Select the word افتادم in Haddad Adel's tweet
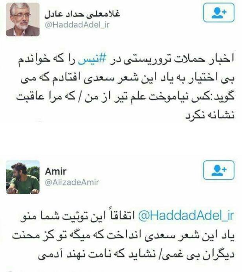Screen dimensions: 242x272 point(64,78)
